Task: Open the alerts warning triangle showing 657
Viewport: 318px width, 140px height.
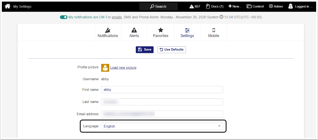Action: (195, 6)
